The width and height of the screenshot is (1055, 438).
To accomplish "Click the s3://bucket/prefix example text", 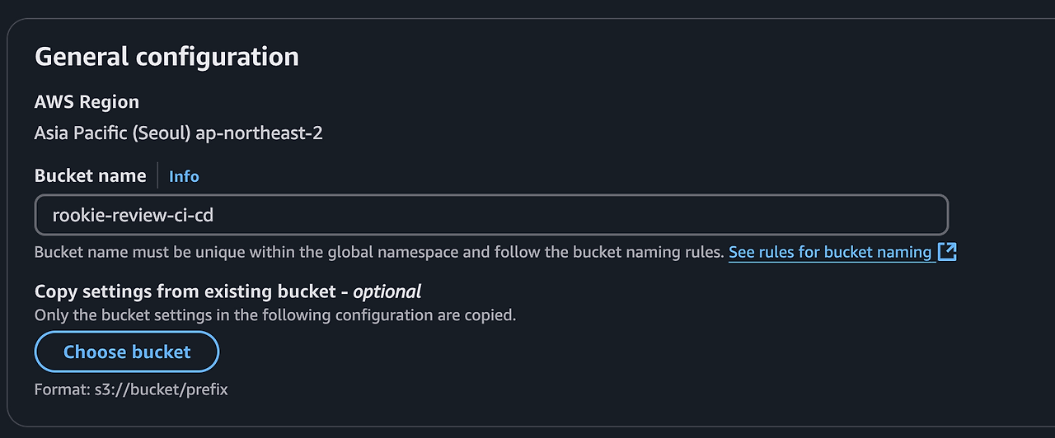I will coord(161,389).
